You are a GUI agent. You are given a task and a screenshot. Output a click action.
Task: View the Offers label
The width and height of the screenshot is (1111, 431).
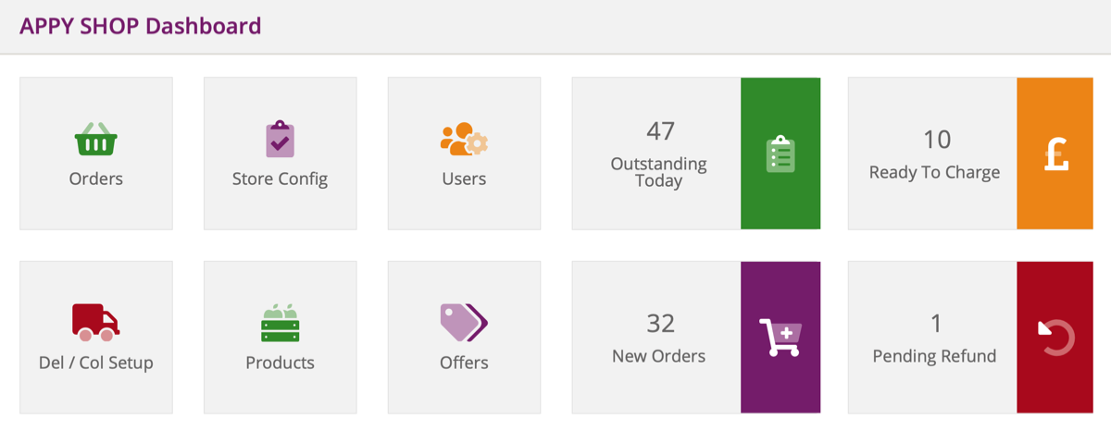(x=464, y=363)
